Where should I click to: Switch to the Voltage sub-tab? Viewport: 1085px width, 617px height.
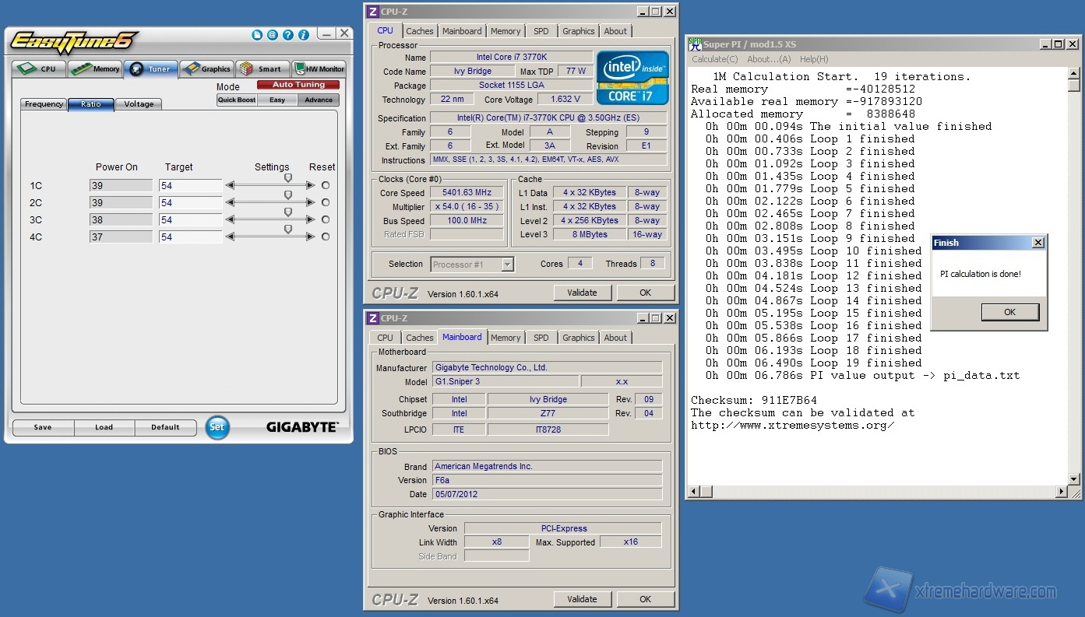pyautogui.click(x=139, y=104)
